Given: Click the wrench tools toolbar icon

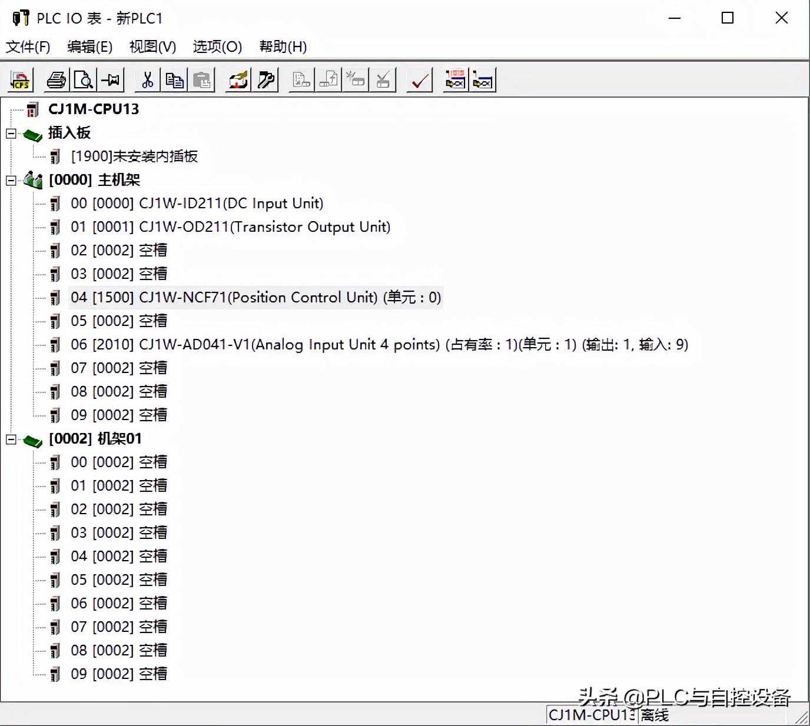Looking at the screenshot, I should (x=266, y=80).
